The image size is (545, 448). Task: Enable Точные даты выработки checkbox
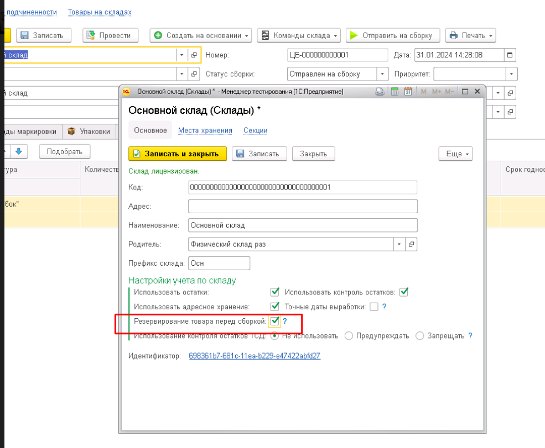374,307
